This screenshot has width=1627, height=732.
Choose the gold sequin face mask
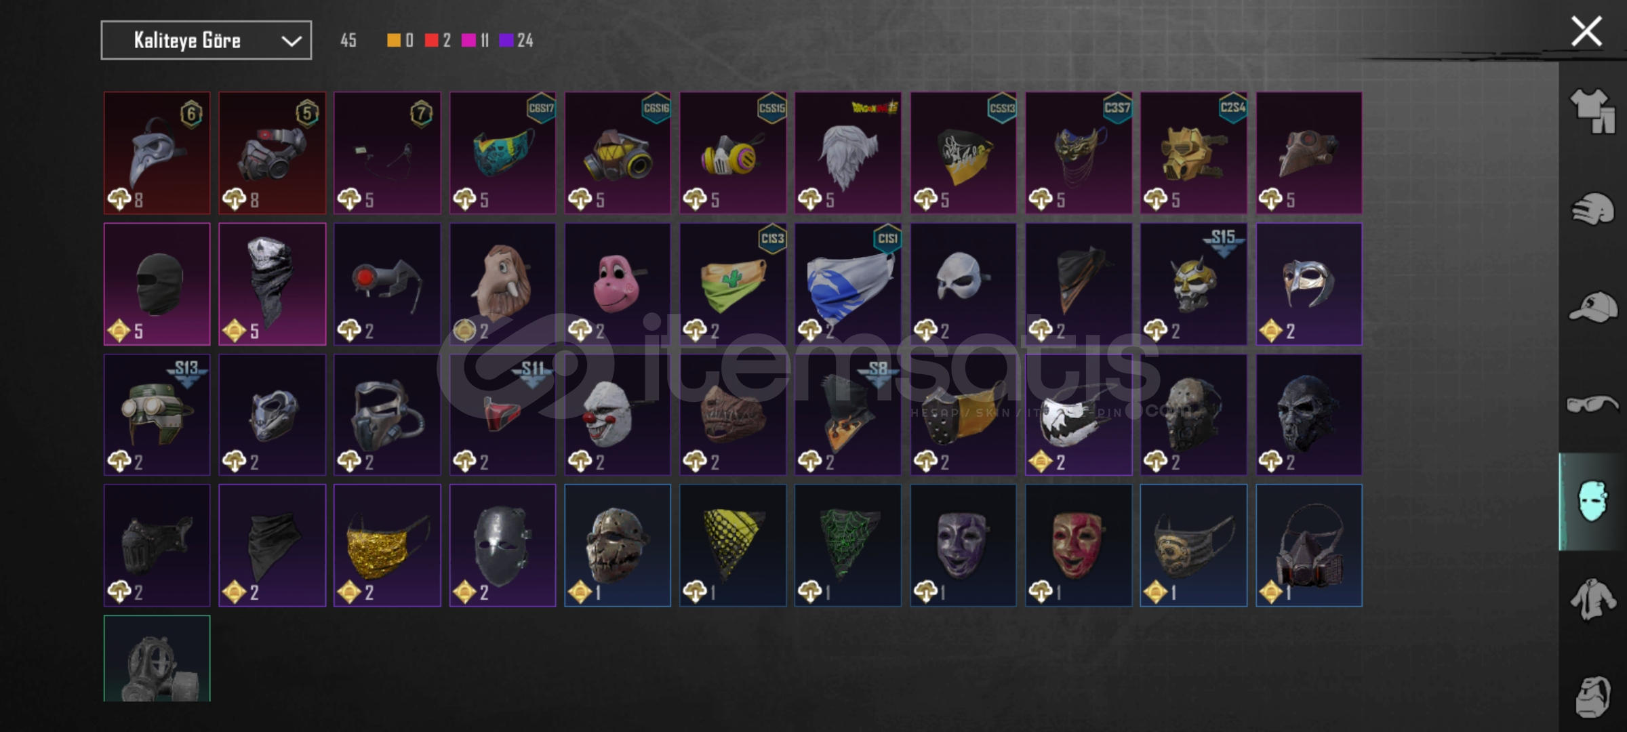coord(387,546)
